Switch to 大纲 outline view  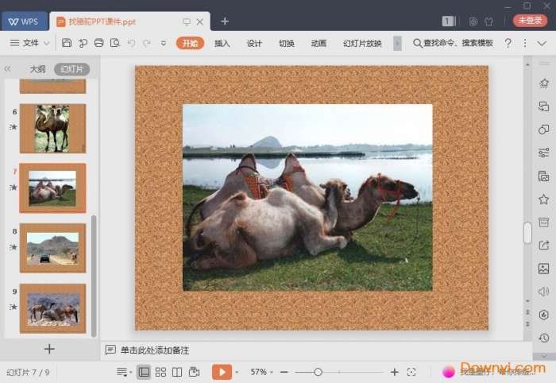[x=37, y=69]
